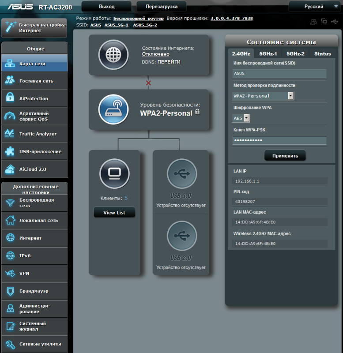Viewport: 343px width, 353px height.
Task: Switch to the 5GHz-2 tab
Action: pos(295,53)
